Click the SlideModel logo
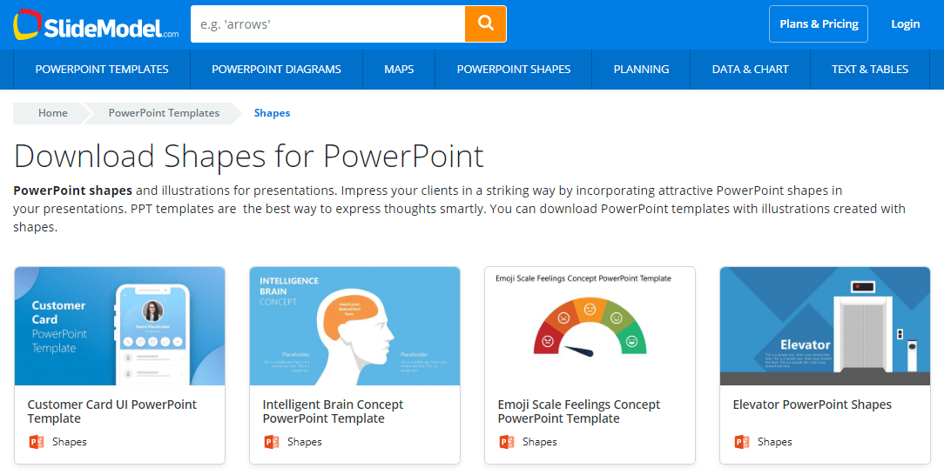The width and height of the screenshot is (944, 475). (96, 24)
